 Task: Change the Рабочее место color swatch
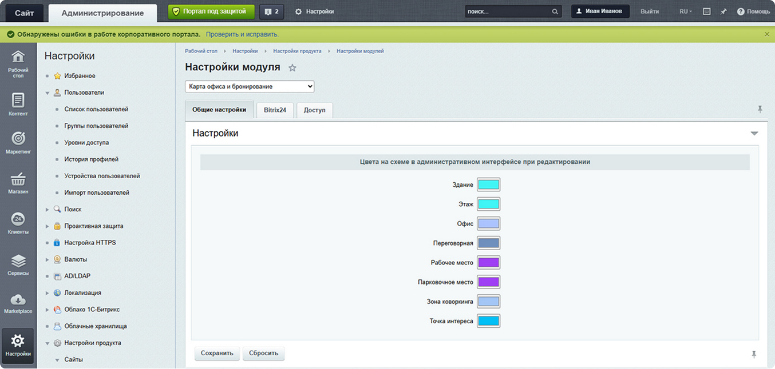[x=488, y=262]
